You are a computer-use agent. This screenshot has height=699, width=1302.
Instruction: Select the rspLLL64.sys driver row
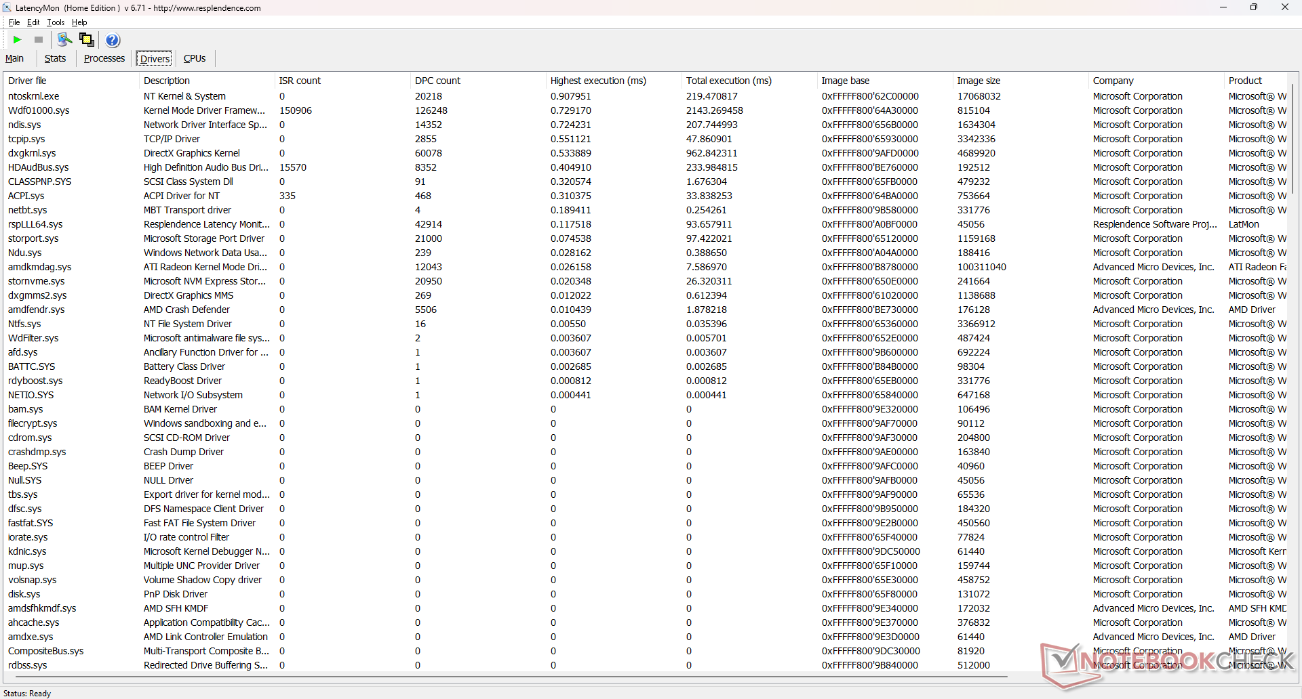pos(646,224)
